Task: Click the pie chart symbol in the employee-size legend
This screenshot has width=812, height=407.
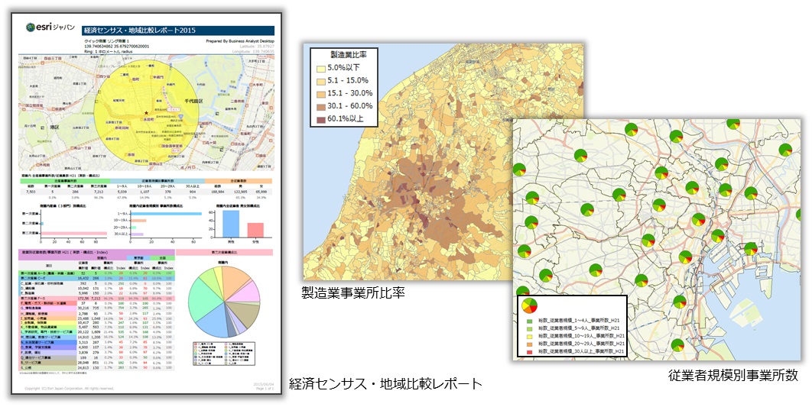Action: point(529,305)
